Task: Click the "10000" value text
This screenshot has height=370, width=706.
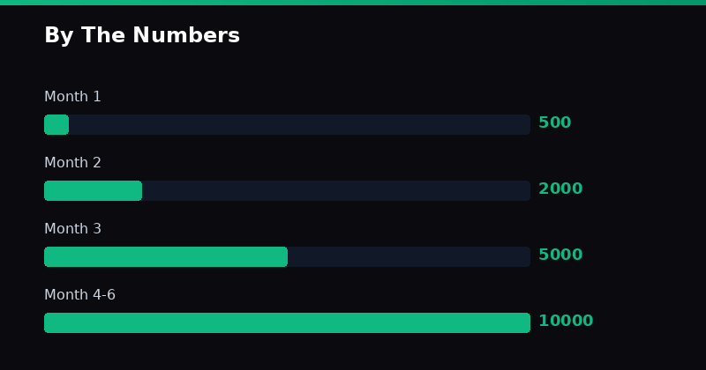Action: [x=566, y=322]
